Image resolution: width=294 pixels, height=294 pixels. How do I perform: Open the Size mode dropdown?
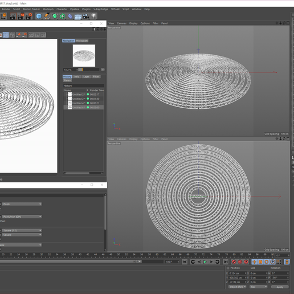pyautogui.click(x=259, y=287)
